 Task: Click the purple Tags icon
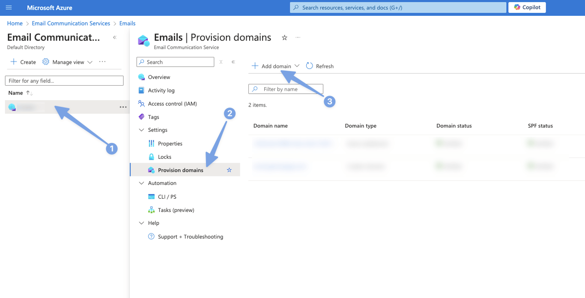point(141,117)
